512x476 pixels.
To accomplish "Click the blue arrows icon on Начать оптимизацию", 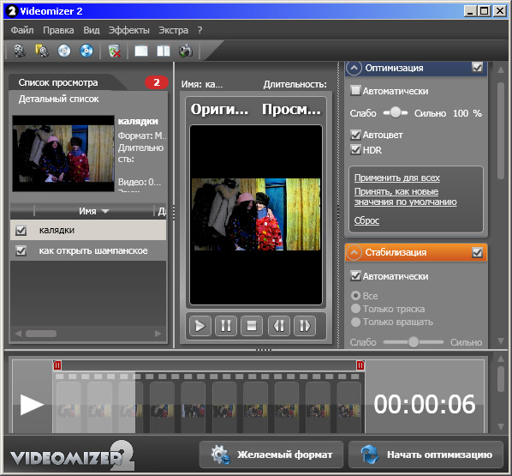I will 370,455.
